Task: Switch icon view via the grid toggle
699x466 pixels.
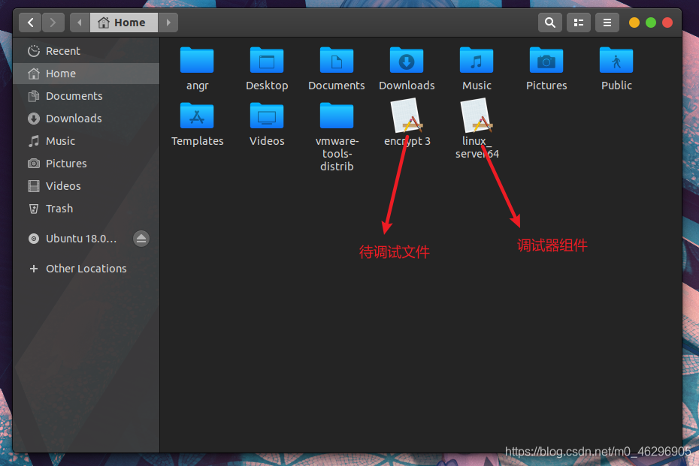Action: 578,23
